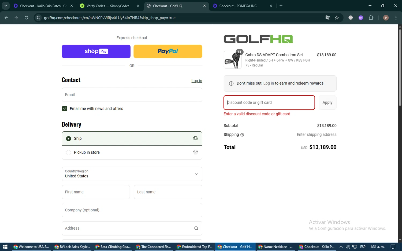Viewport: 402px width, 251px height.
Task: Click the address search magnifier icon
Action: click(196, 228)
